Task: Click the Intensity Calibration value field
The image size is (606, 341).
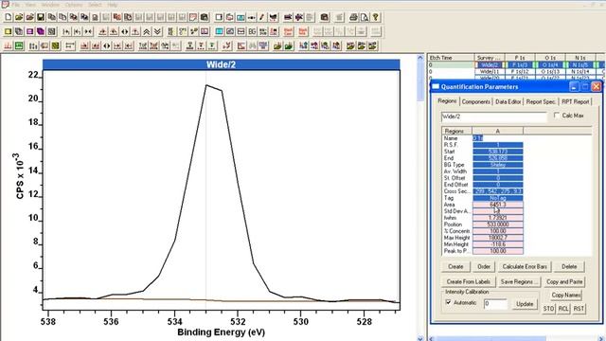Action: point(495,304)
